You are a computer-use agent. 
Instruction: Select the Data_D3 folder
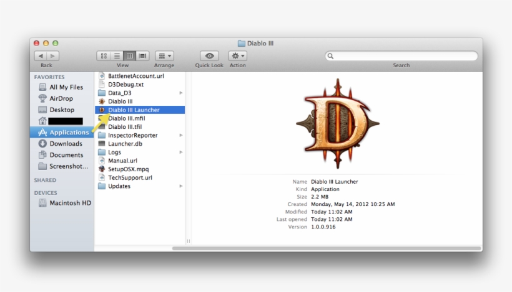[x=140, y=93]
